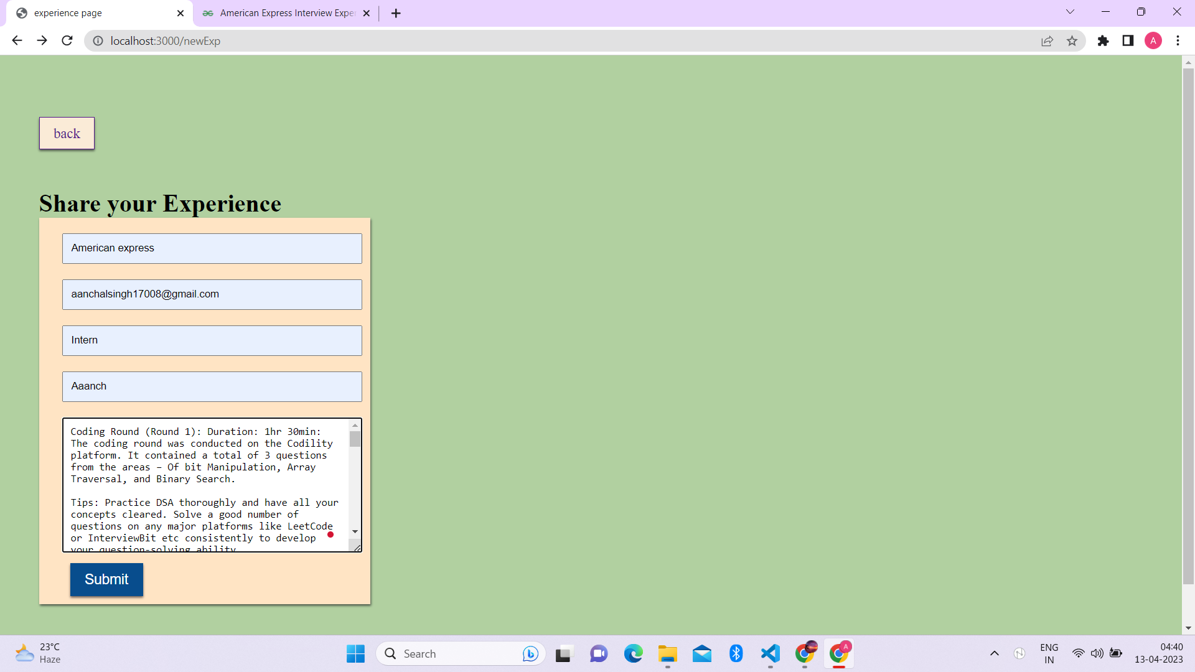Share this page via the share icon
Screen dimensions: 1195x672
[1047, 40]
